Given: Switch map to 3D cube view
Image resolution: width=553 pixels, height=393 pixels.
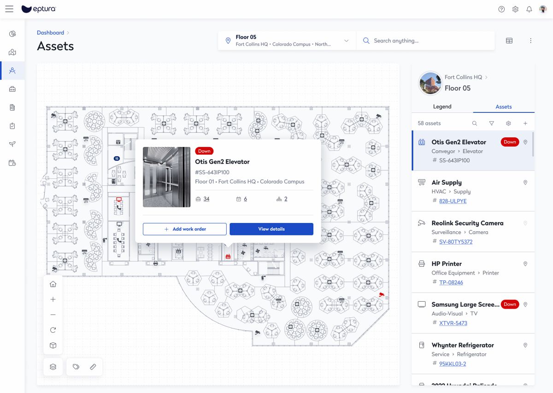Looking at the screenshot, I should (53, 345).
